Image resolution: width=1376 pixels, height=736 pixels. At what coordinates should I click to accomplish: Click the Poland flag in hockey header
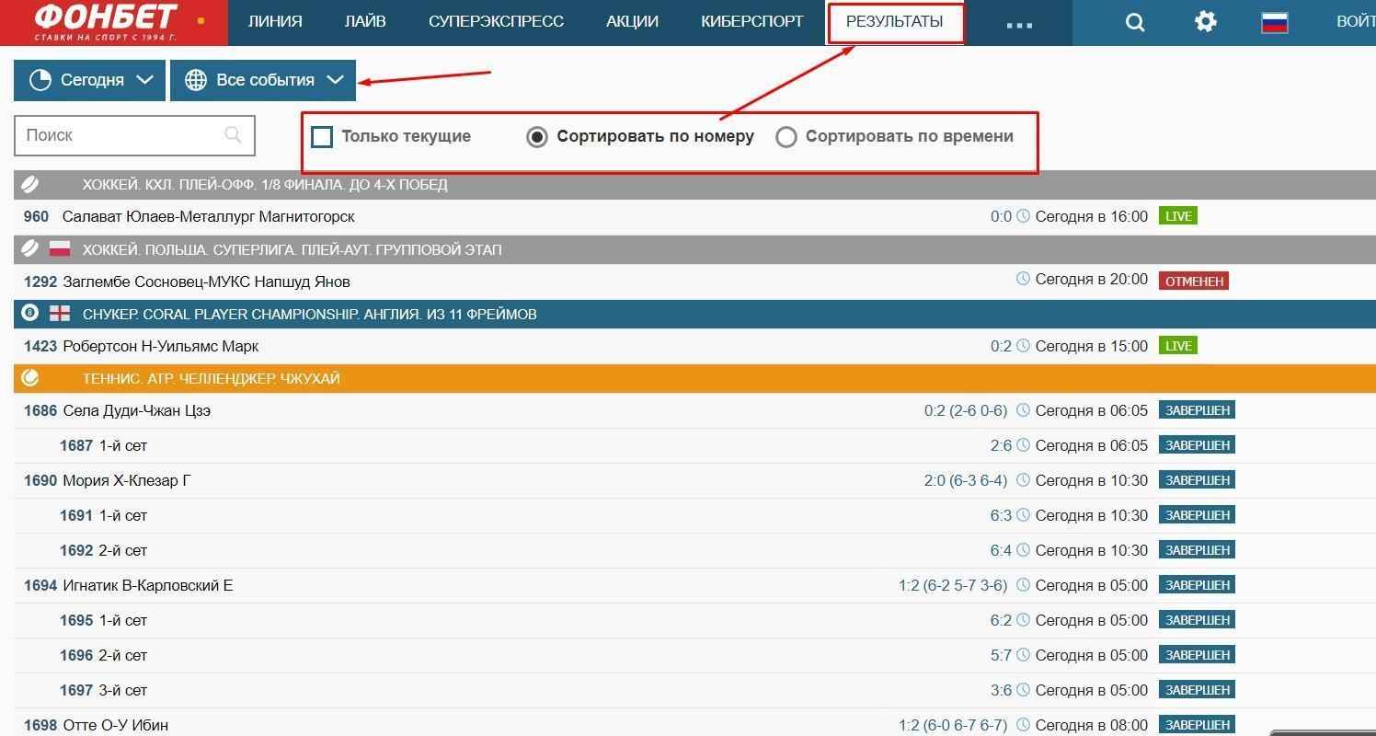pyautogui.click(x=60, y=248)
